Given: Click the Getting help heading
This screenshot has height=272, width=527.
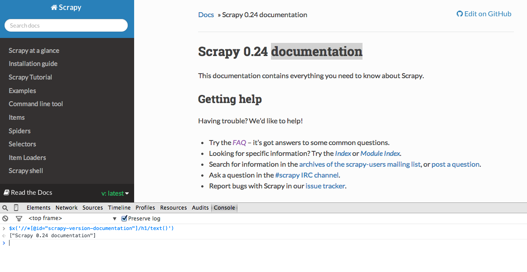Looking at the screenshot, I should pos(230,99).
